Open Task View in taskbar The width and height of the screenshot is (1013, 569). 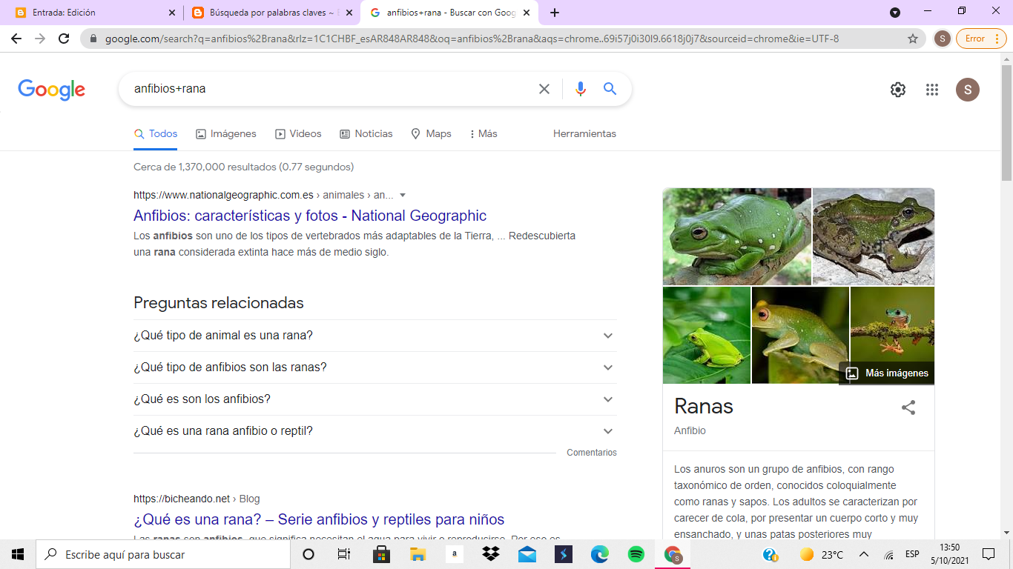click(x=344, y=554)
